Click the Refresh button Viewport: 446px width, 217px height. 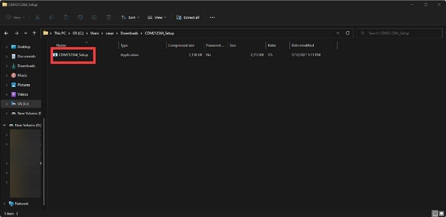[x=347, y=33]
